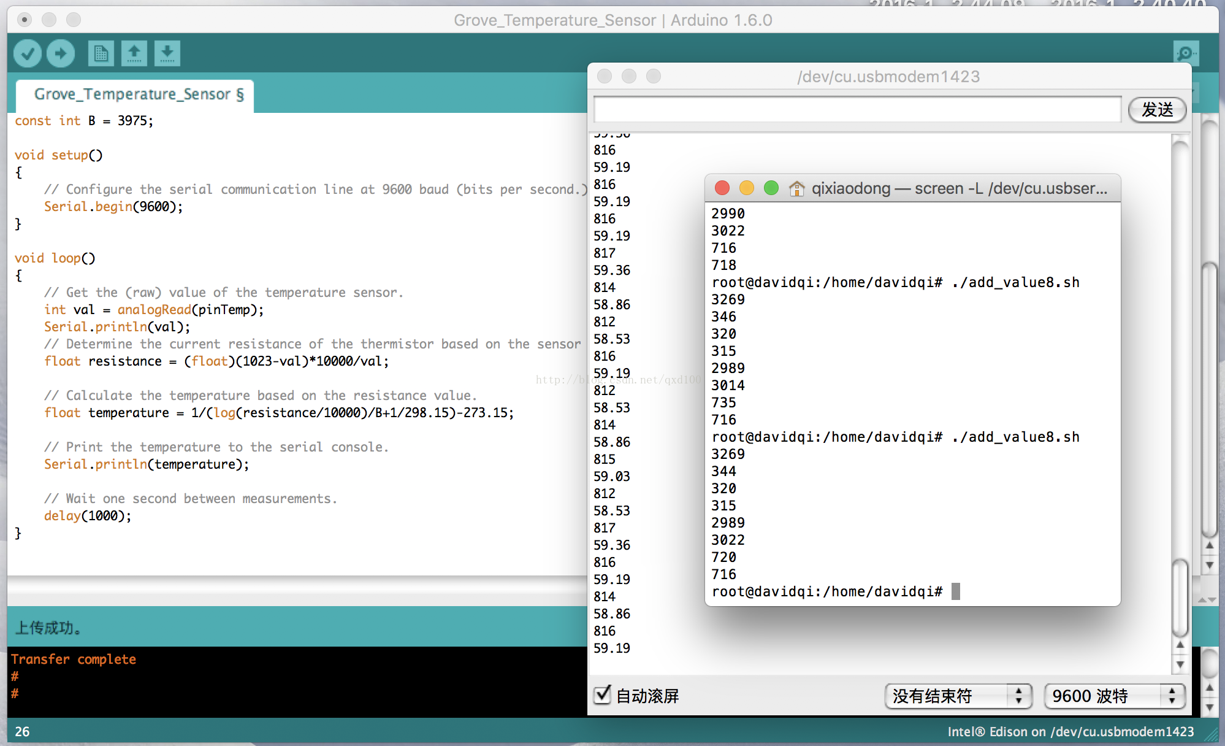1225x746 pixels.
Task: Click the Transfer complete console message
Action: pos(74,659)
